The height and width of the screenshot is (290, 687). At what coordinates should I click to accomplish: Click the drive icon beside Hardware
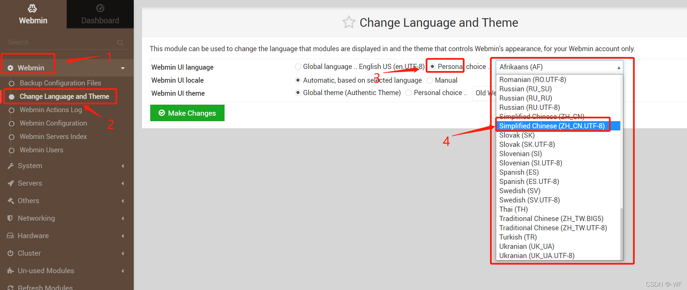10,236
